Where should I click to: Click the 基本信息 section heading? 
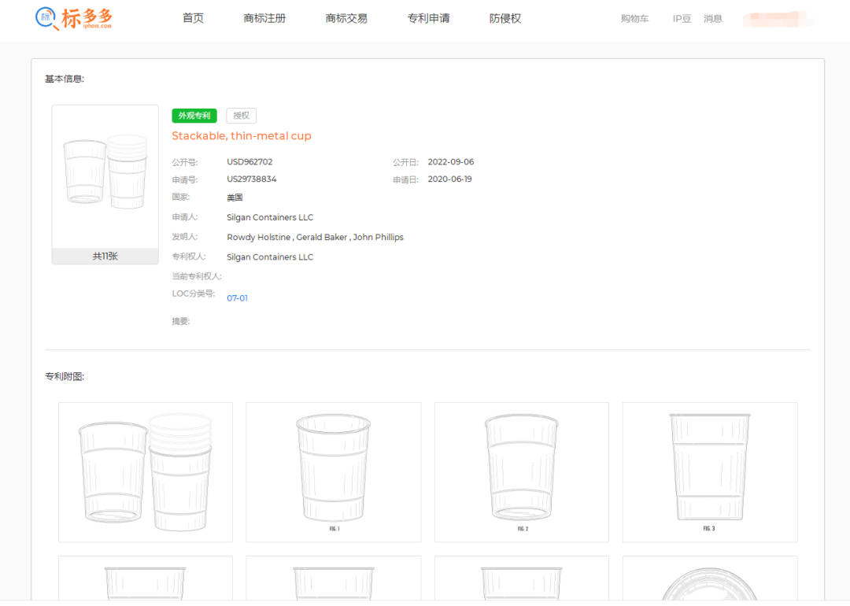point(65,79)
